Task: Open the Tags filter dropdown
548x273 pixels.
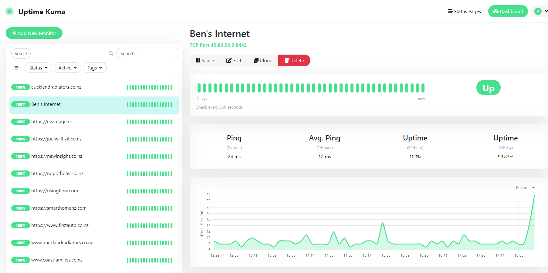Action: pyautogui.click(x=95, y=68)
